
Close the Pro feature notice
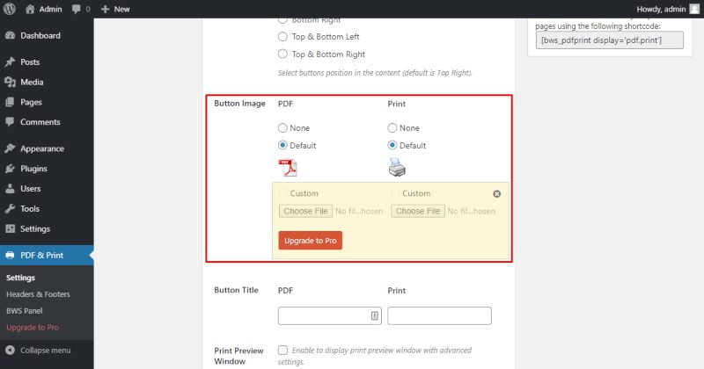[496, 193]
